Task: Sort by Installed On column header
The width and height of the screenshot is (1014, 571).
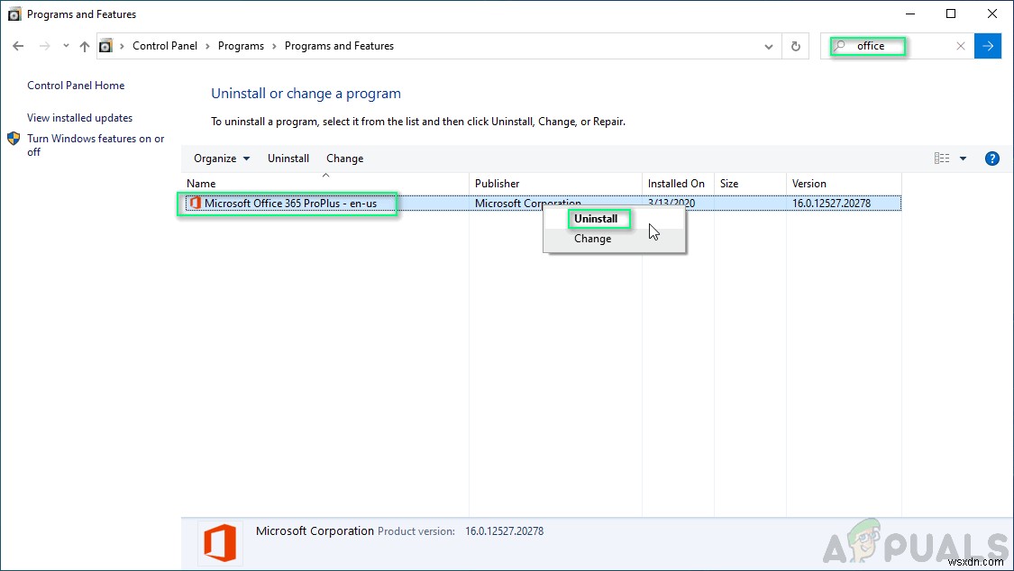Action: tap(678, 184)
